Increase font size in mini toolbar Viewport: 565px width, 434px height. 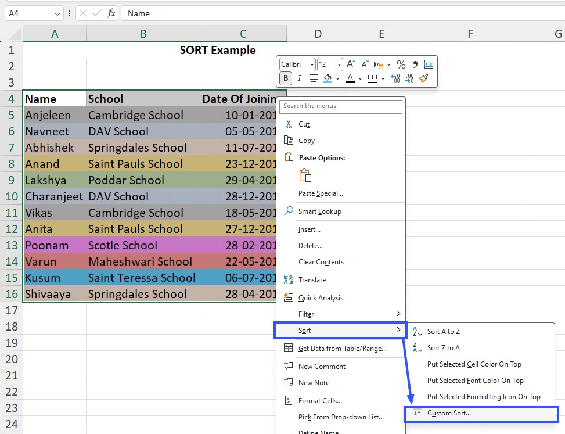click(351, 64)
